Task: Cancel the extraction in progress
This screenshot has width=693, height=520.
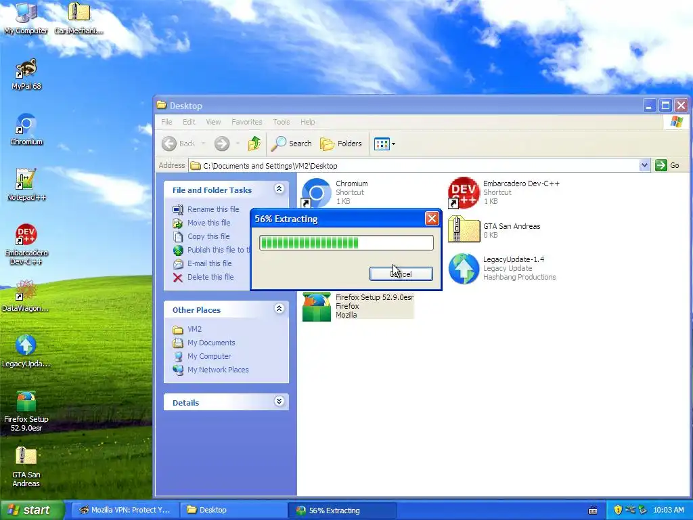Action: coord(401,274)
